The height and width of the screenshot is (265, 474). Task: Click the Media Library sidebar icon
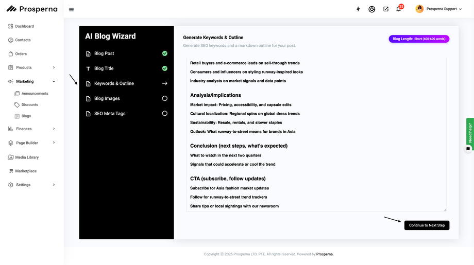11,157
